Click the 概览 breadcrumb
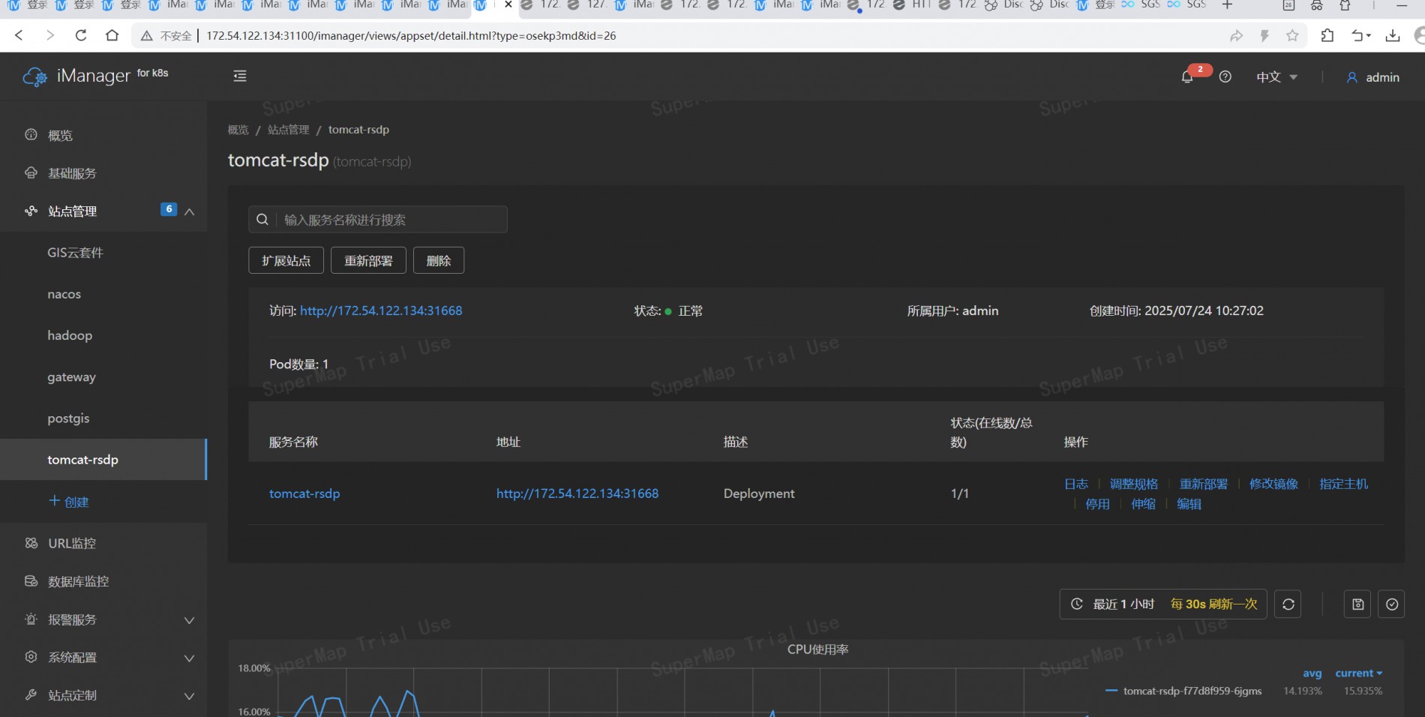 coord(238,130)
